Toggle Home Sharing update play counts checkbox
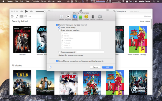This screenshot has width=162, height=101. click(57, 61)
